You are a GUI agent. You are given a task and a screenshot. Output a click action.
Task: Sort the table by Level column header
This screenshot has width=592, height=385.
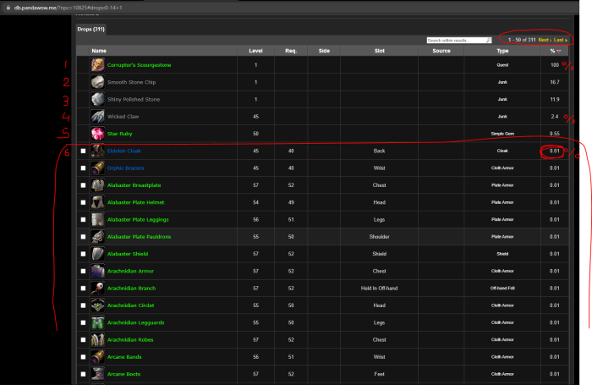pyautogui.click(x=255, y=51)
